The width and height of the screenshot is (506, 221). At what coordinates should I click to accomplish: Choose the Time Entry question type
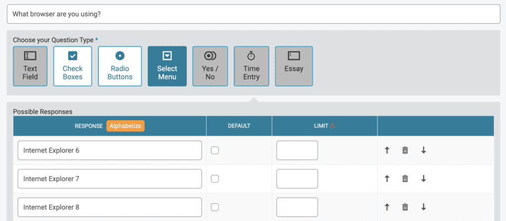[252, 67]
